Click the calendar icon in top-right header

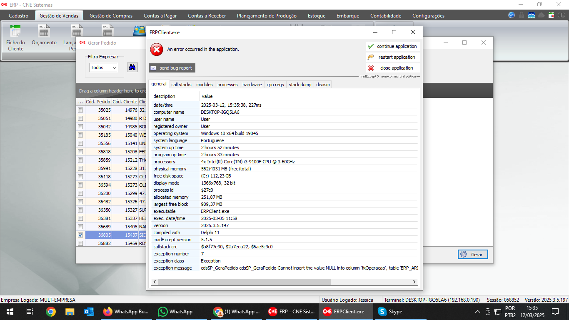pos(551,15)
